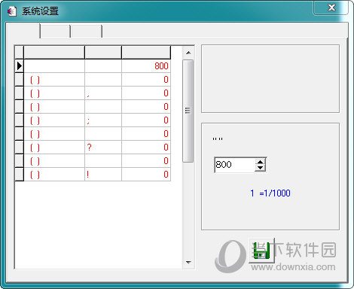This screenshot has height=289, width=354.
Task: Select the 0 value in the "!" row
Action: pos(146,175)
